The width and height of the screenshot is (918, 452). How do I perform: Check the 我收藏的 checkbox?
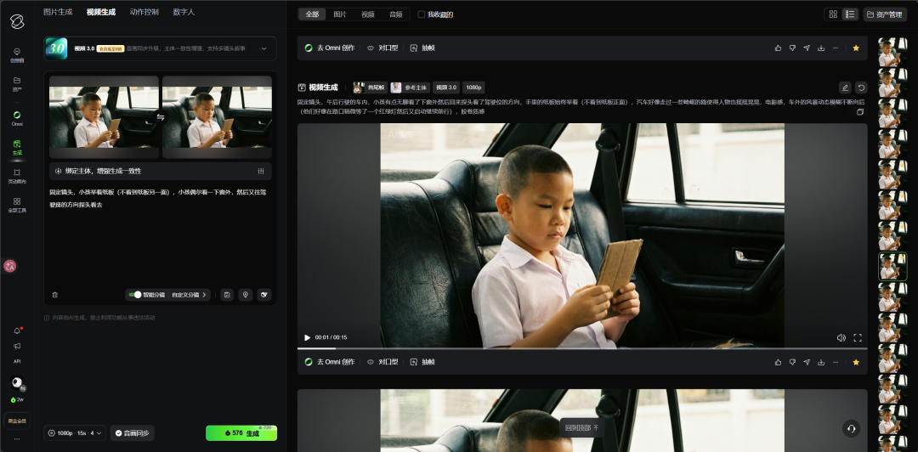(422, 14)
